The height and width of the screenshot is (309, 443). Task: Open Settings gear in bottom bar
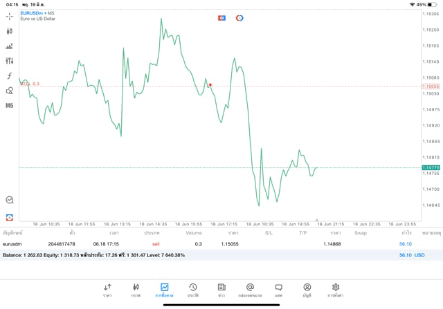click(336, 290)
